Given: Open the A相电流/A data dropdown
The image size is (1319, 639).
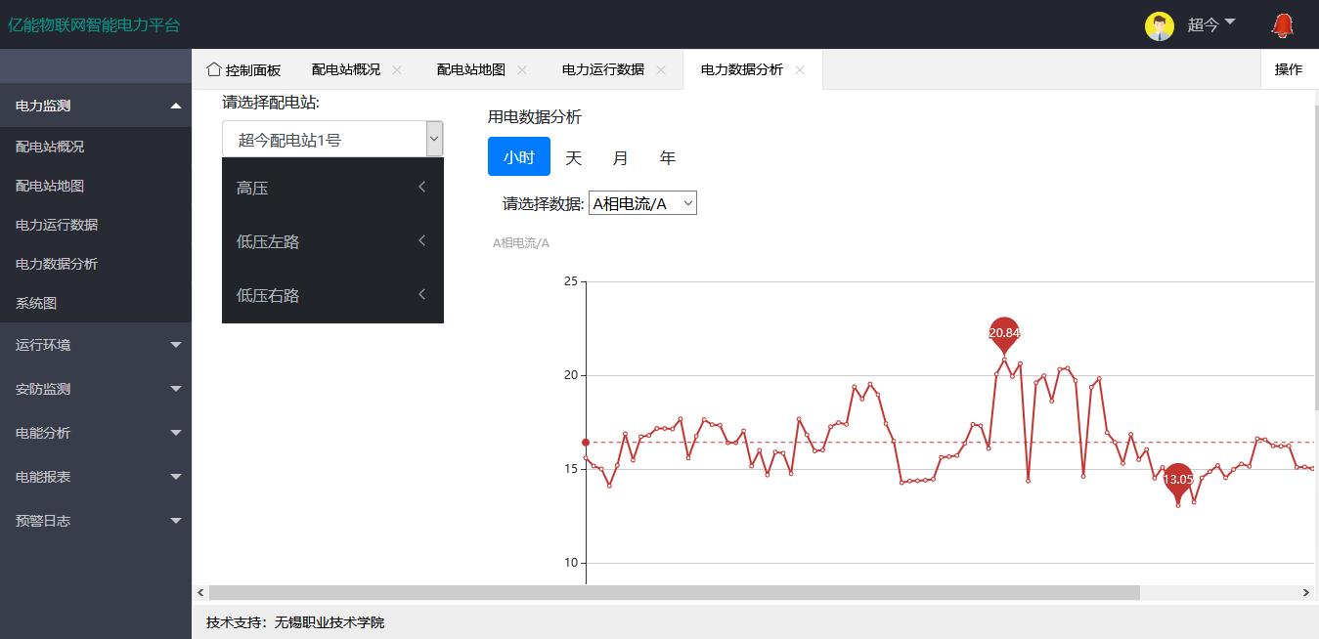Looking at the screenshot, I should point(642,203).
